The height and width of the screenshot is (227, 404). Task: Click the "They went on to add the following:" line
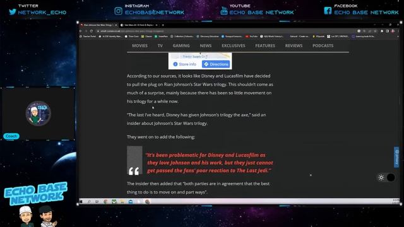tap(161, 137)
